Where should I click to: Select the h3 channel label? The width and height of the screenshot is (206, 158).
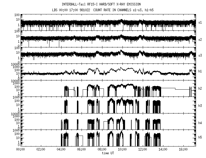(200, 106)
